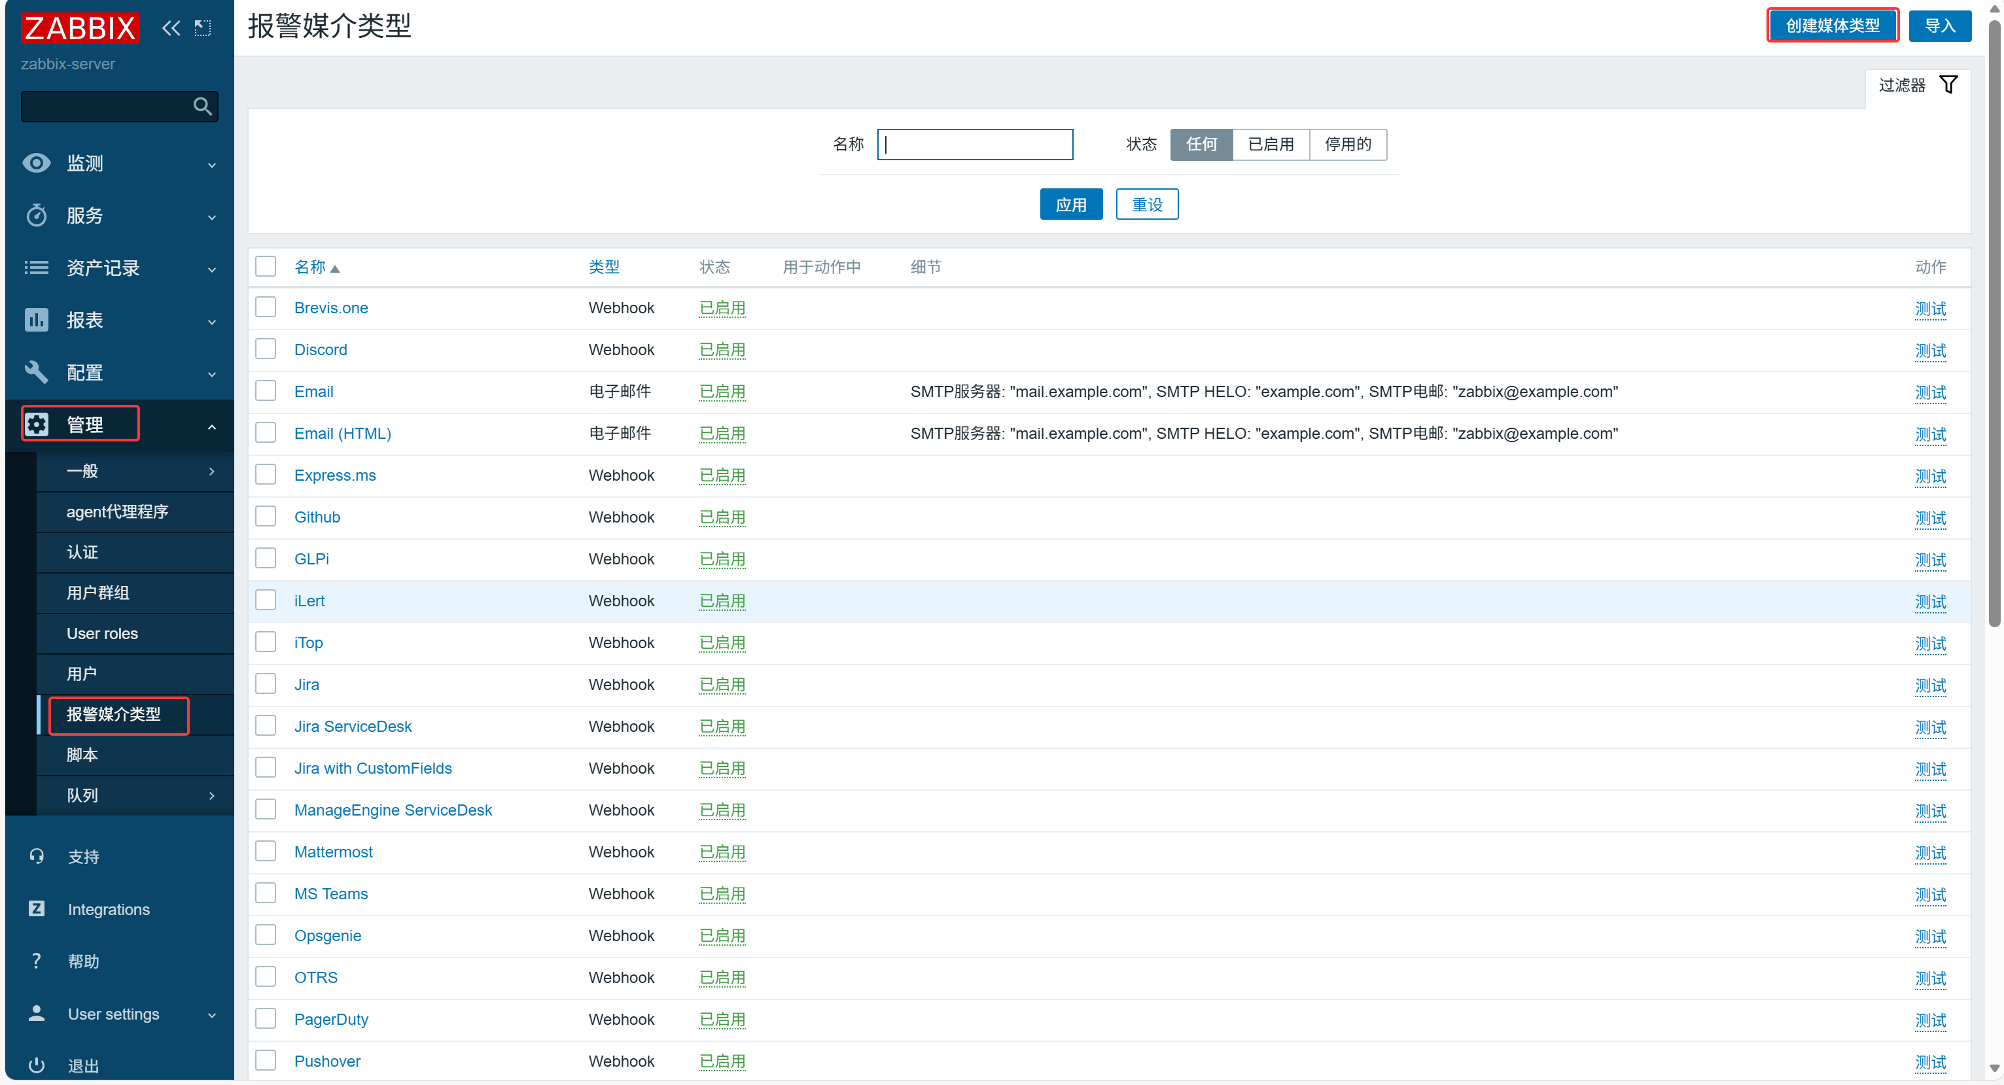Toggle the 已启用 status for Jira row
Image resolution: width=2004 pixels, height=1085 pixels.
(x=722, y=685)
